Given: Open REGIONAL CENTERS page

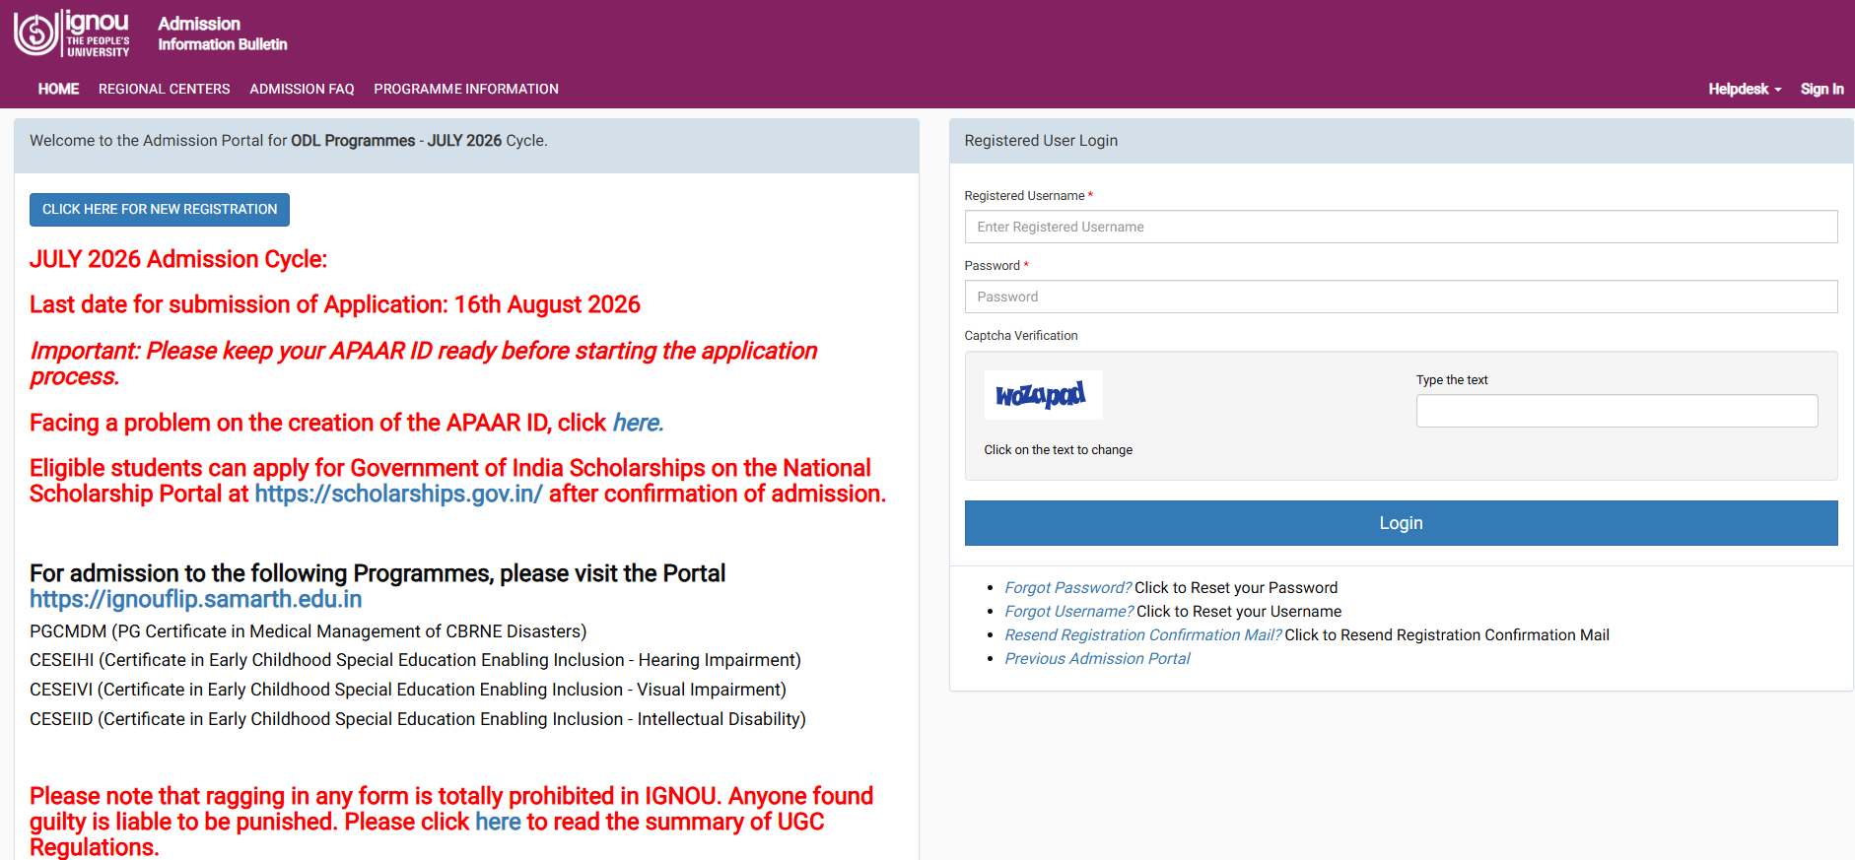Looking at the screenshot, I should 165,89.
